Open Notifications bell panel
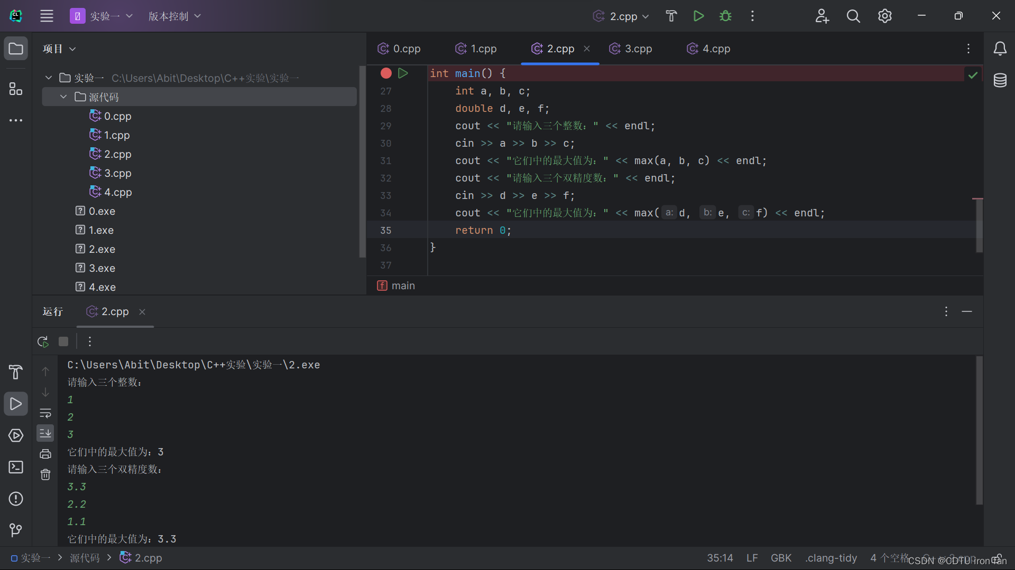The image size is (1015, 570). click(x=1000, y=49)
